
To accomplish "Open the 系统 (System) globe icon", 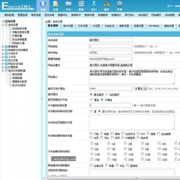I will 43,4.
